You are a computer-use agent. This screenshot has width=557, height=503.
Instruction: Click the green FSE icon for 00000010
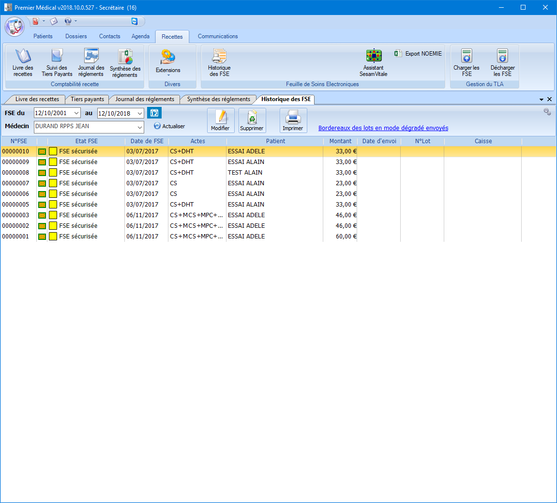[x=42, y=151]
